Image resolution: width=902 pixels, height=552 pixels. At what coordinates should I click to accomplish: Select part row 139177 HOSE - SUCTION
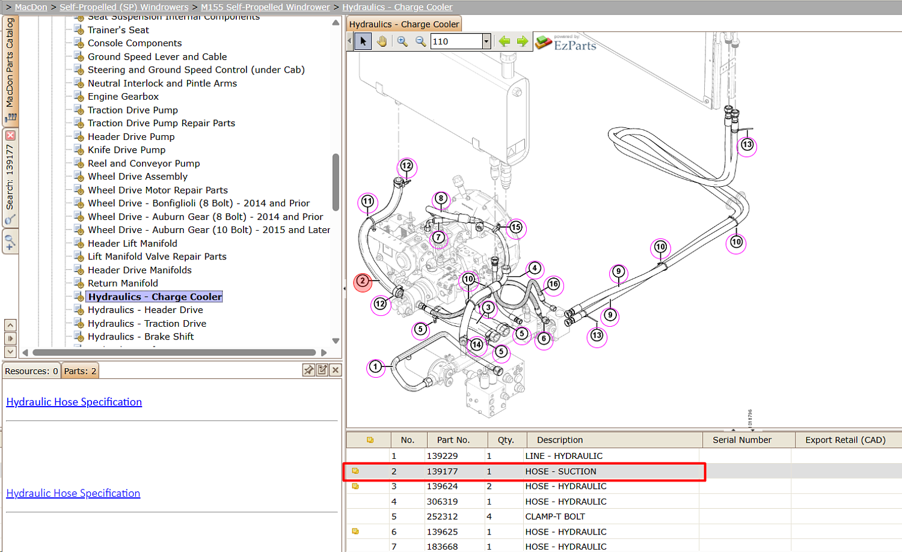tap(624, 472)
